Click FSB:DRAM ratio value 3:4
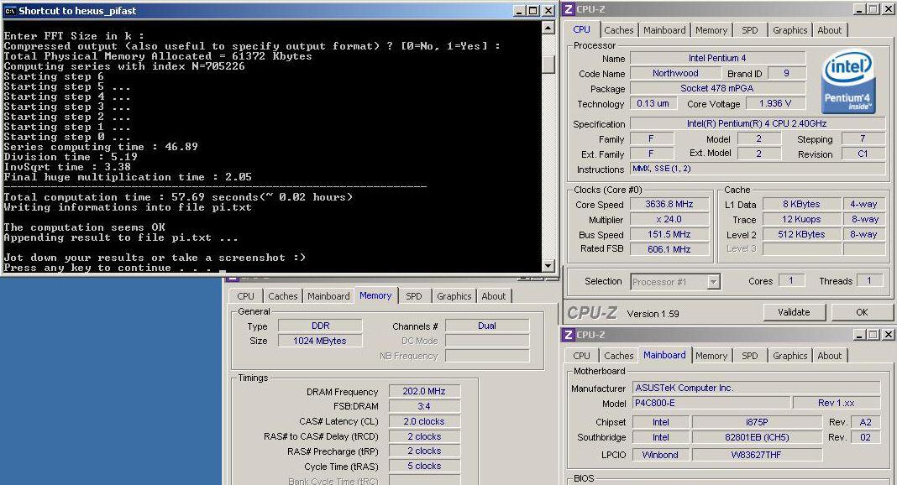 (424, 406)
